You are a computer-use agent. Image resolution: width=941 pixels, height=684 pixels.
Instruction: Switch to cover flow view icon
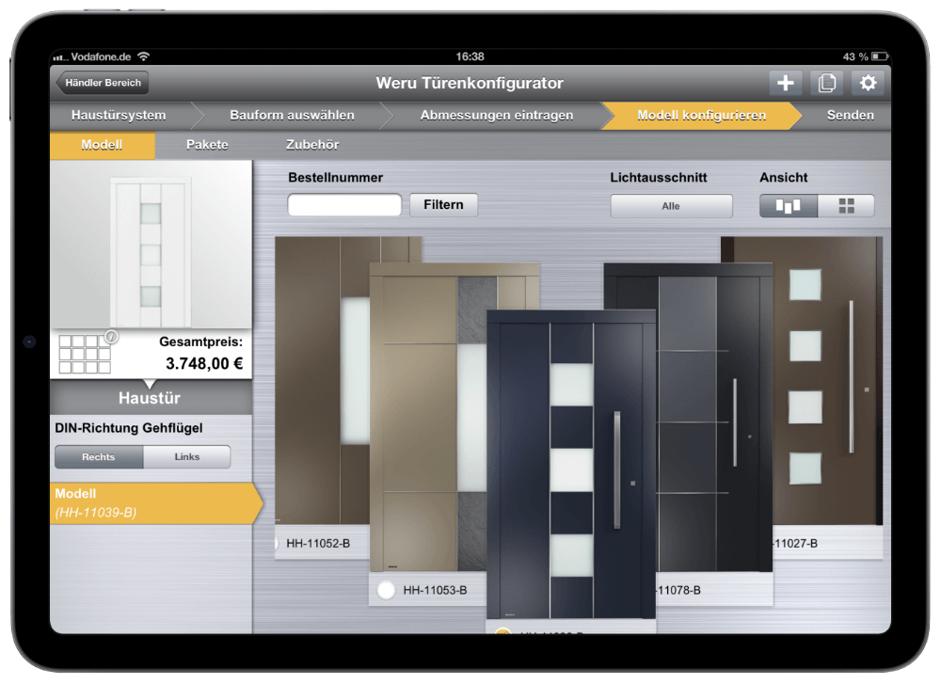(x=788, y=206)
